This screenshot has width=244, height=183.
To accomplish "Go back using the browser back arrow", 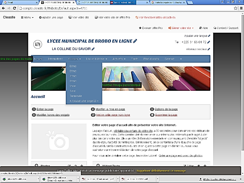I will pyautogui.click(x=4, y=8).
